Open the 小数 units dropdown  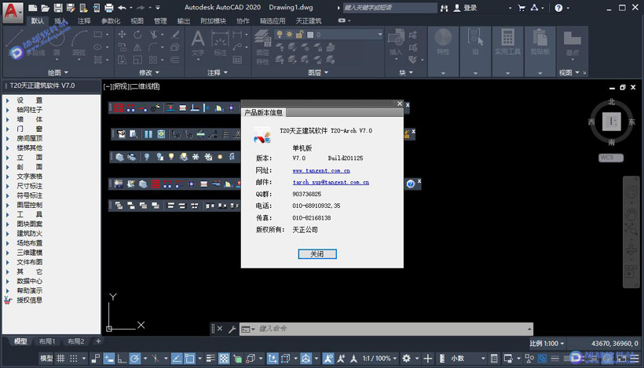click(x=467, y=359)
